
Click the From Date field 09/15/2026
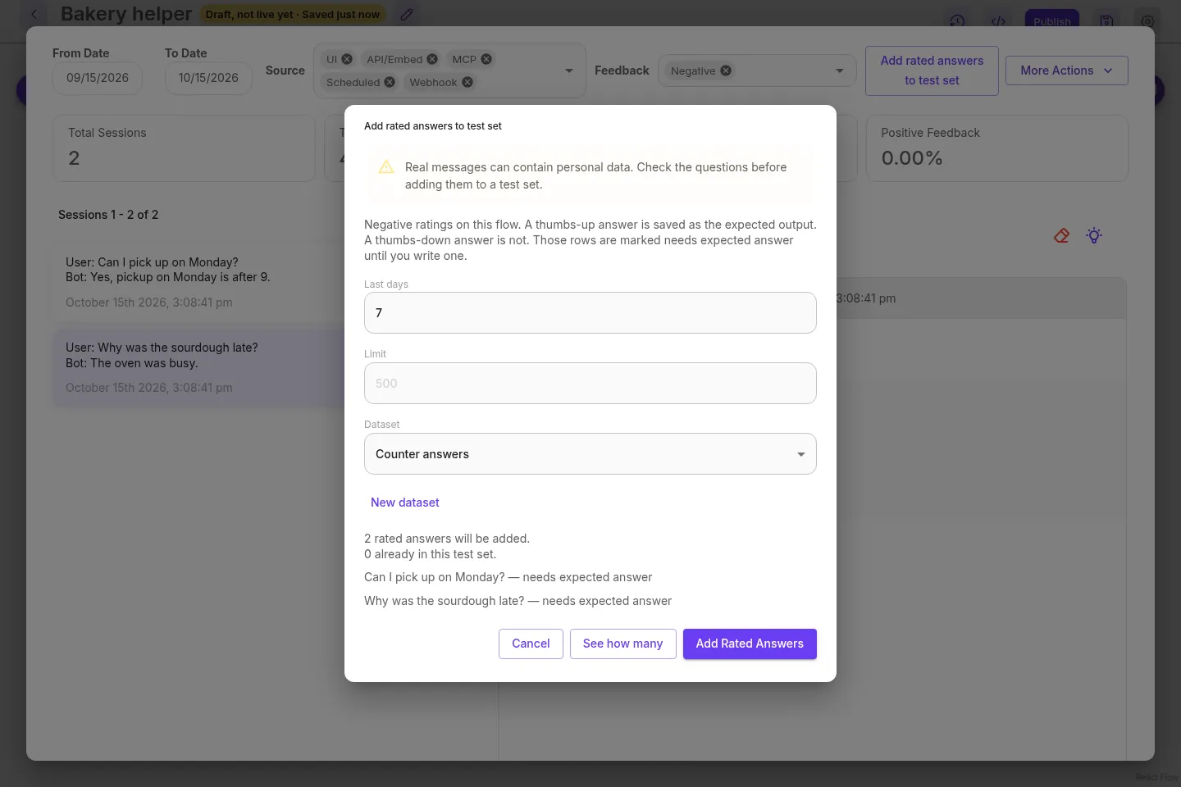[x=98, y=78]
